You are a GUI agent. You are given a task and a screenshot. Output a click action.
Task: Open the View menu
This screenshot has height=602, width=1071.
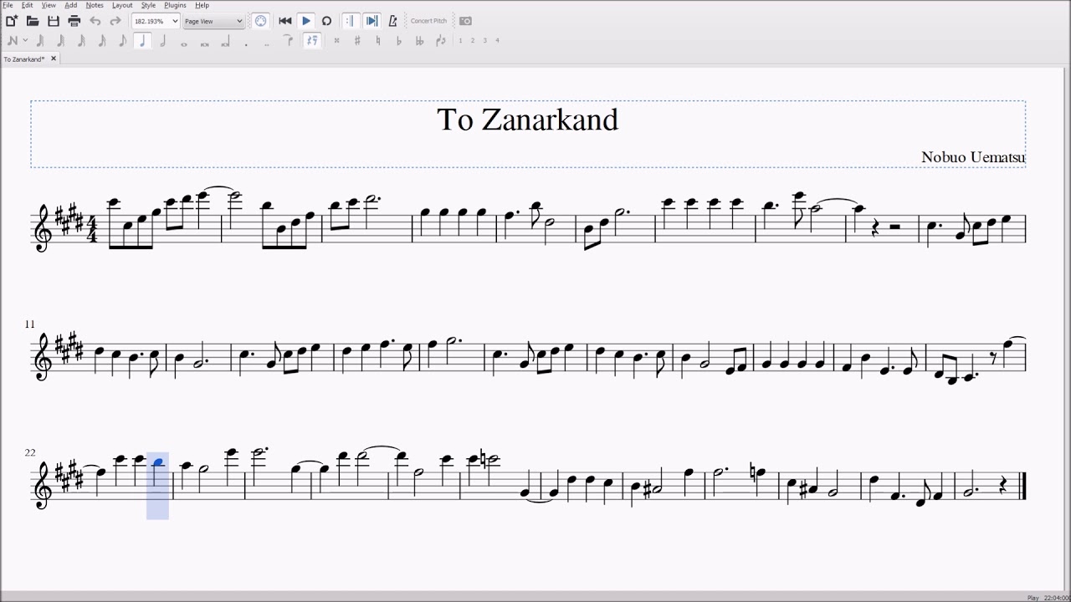coord(49,5)
